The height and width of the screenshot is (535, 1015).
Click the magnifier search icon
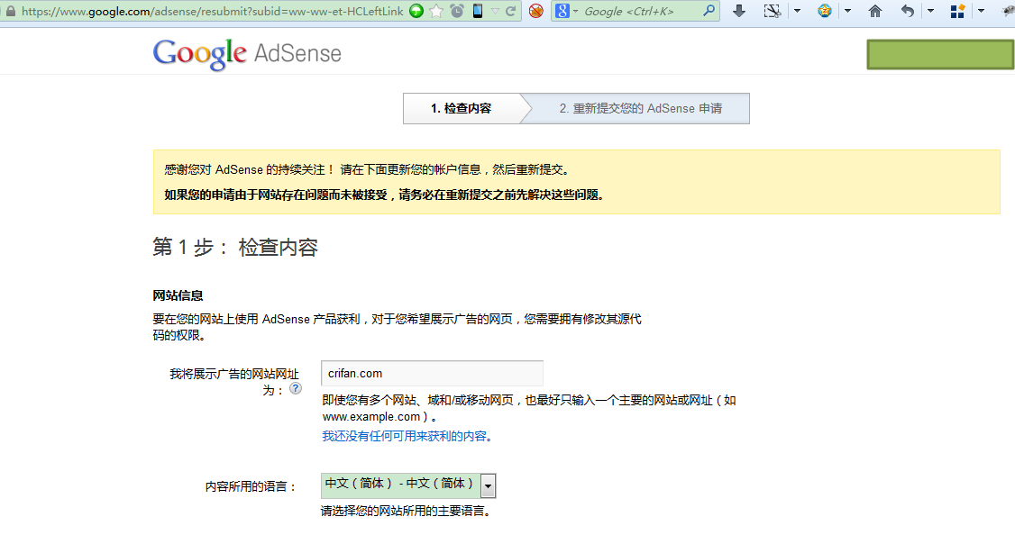[709, 11]
